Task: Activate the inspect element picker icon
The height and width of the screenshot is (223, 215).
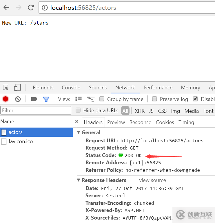Action: point(6,87)
